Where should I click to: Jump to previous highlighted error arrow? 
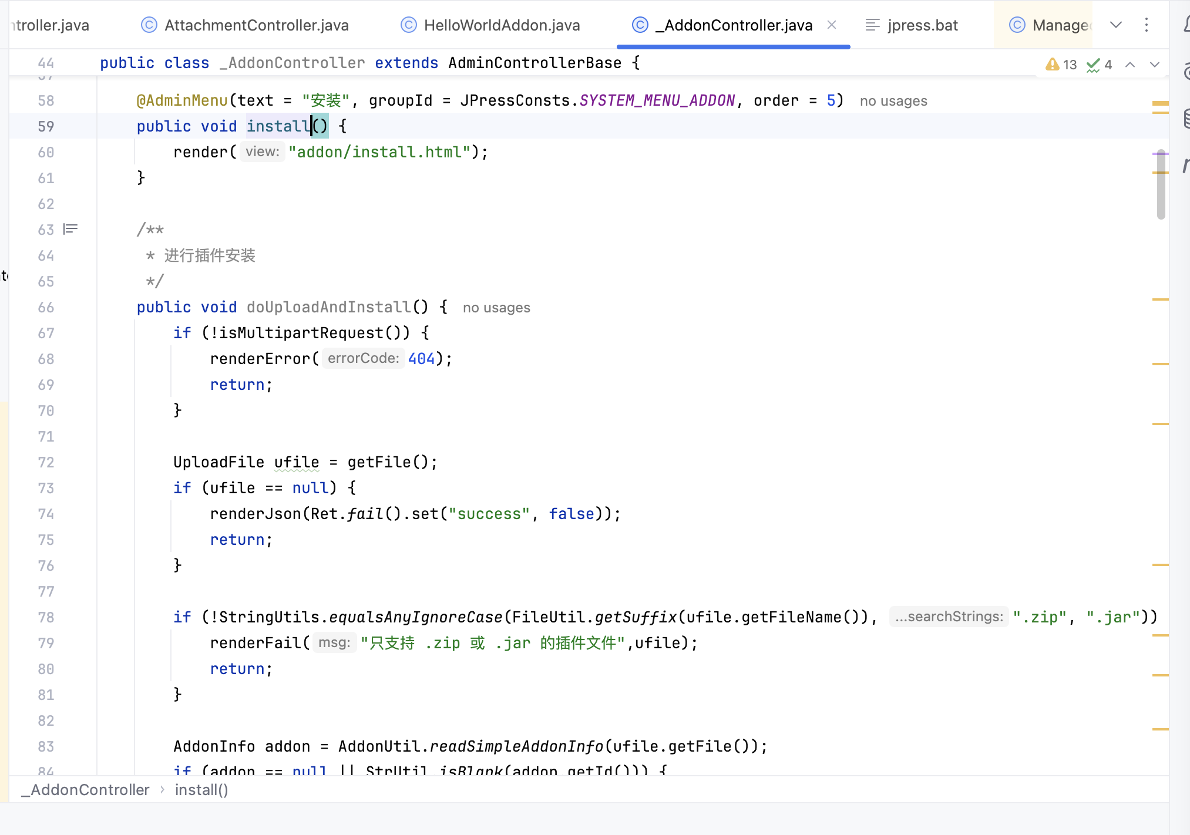coord(1130,65)
